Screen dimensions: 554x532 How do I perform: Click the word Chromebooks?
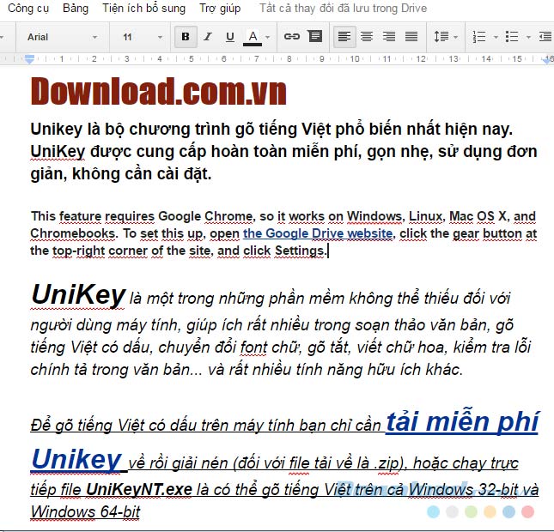pyautogui.click(x=73, y=233)
